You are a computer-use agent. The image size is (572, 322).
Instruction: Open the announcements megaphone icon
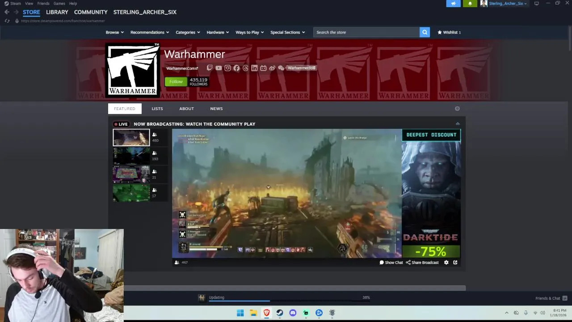[x=453, y=4]
